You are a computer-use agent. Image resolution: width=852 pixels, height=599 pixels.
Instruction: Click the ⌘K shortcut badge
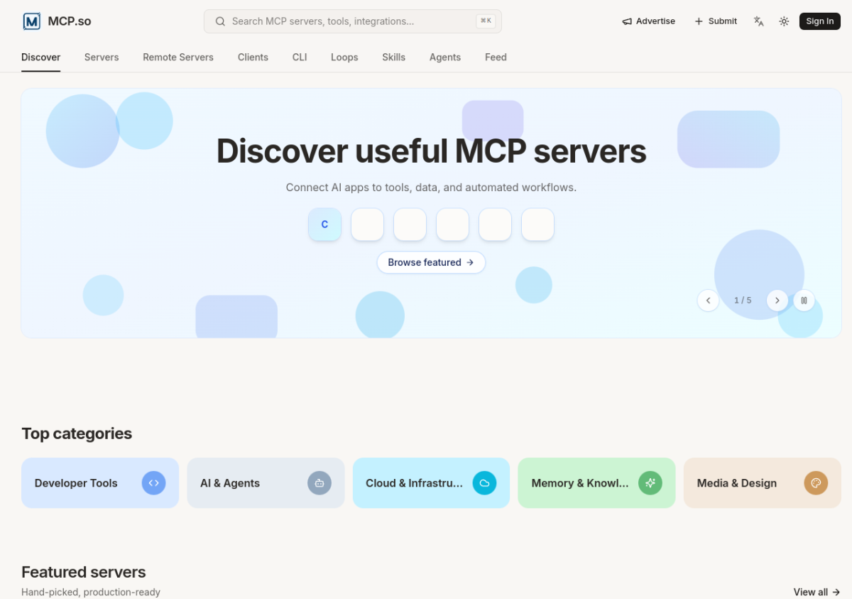click(486, 21)
